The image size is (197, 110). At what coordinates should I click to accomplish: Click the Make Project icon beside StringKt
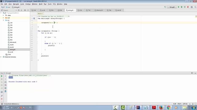tap(165, 7)
